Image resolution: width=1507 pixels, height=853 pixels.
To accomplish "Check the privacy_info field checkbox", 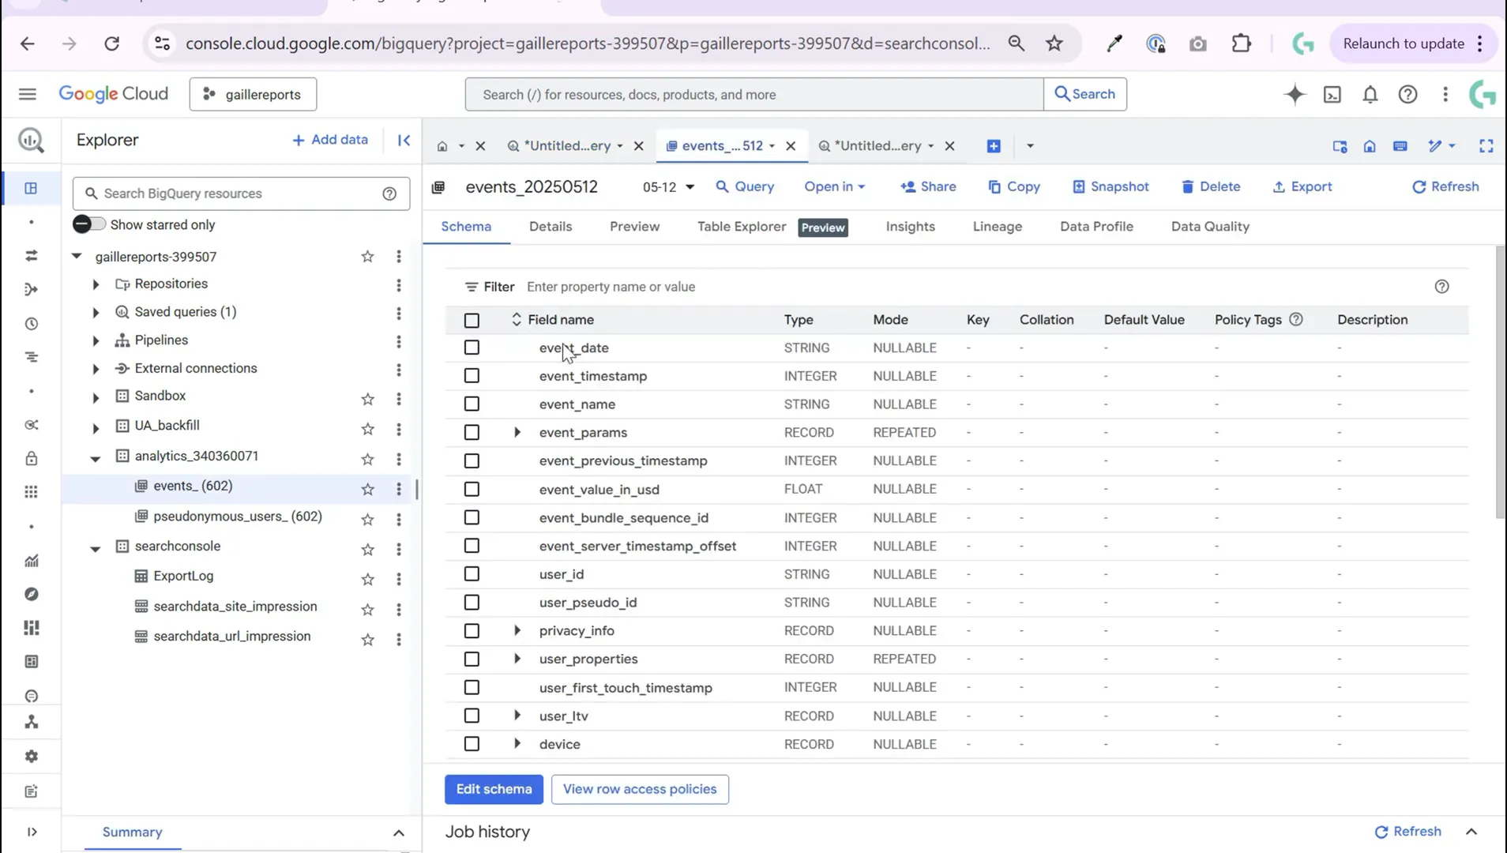I will pos(472,631).
